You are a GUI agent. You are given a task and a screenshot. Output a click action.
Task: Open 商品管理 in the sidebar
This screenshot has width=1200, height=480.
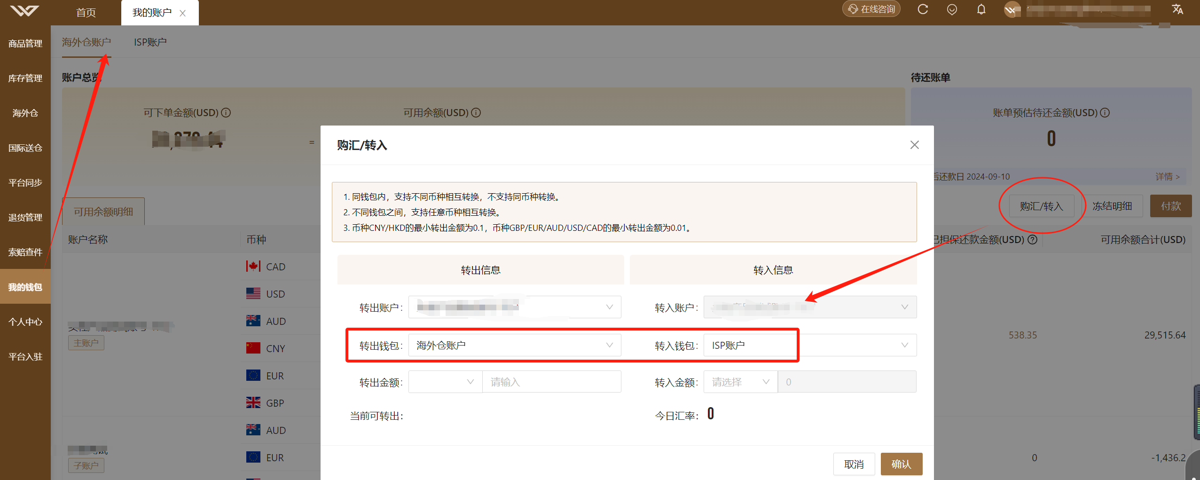tap(25, 43)
